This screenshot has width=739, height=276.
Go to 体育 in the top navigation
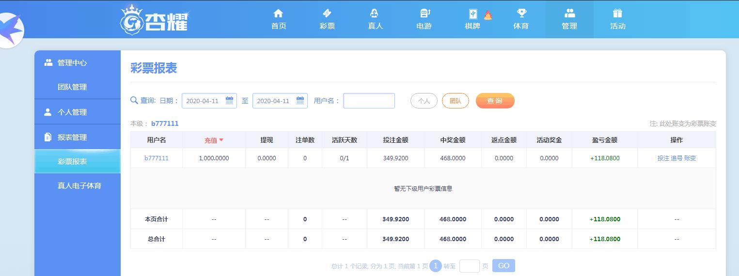(x=521, y=26)
